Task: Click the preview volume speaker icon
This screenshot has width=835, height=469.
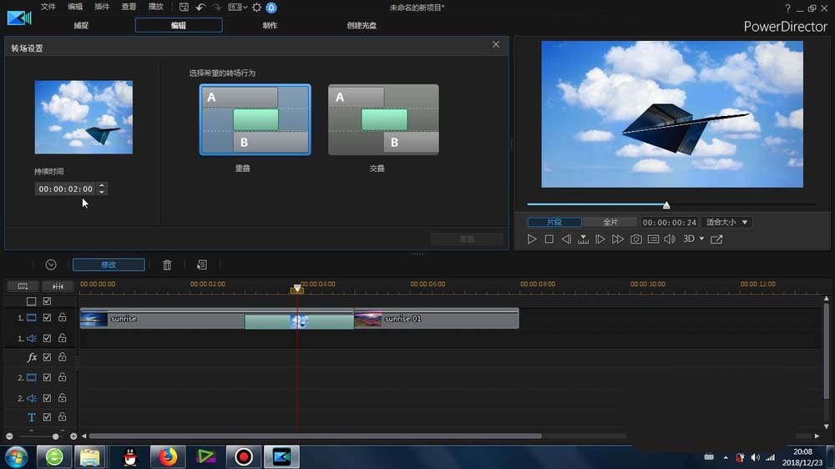Action: click(x=669, y=240)
